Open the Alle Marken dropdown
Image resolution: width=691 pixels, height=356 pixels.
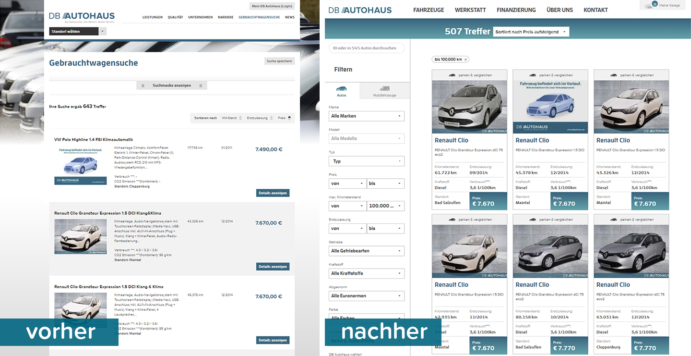(x=366, y=116)
